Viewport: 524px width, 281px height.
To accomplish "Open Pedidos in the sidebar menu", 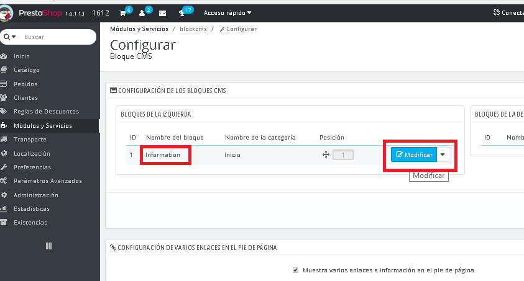I will [x=25, y=84].
